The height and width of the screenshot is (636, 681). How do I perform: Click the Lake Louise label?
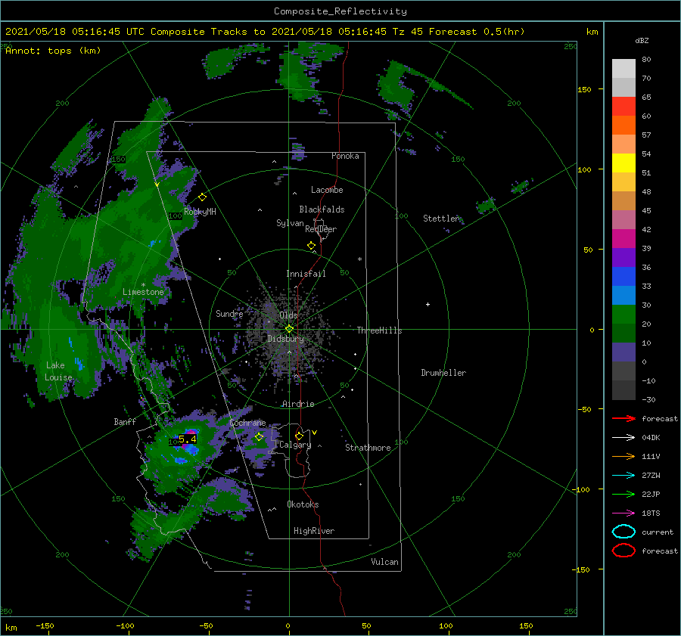click(x=58, y=371)
